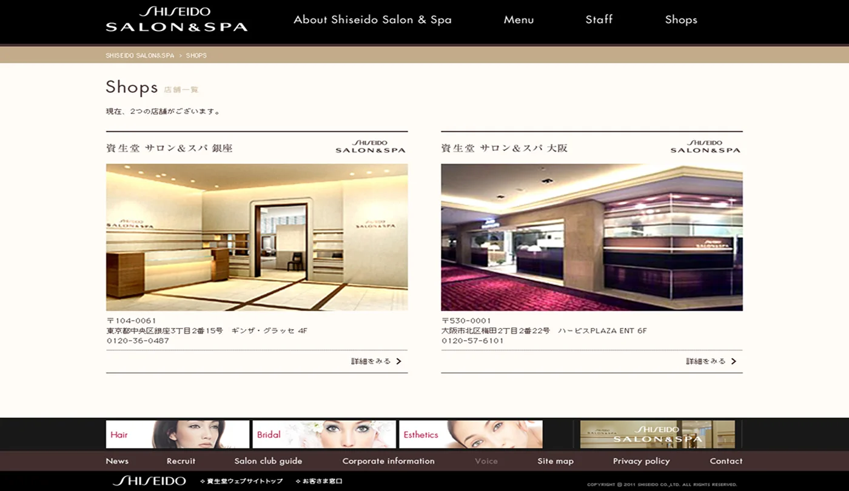Open the Esthetics banner
The height and width of the screenshot is (491, 849).
click(x=471, y=434)
